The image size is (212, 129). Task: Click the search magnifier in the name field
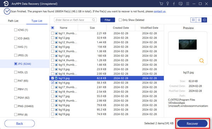(93, 20)
